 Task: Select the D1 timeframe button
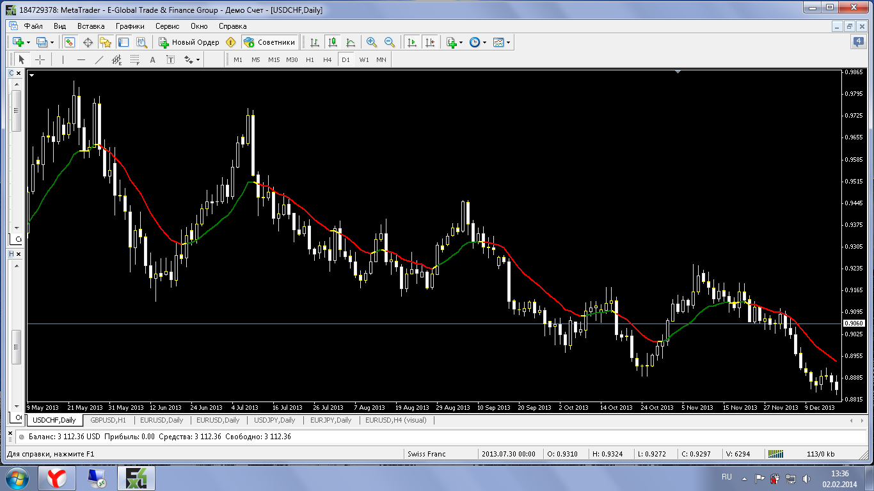[x=346, y=59]
